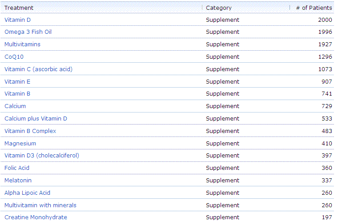The image size is (346, 221).
Task: Click the Vitamin B Complex link
Action: [x=30, y=131]
